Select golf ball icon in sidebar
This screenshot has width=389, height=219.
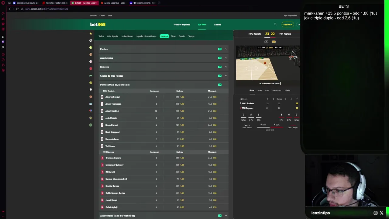91,90
